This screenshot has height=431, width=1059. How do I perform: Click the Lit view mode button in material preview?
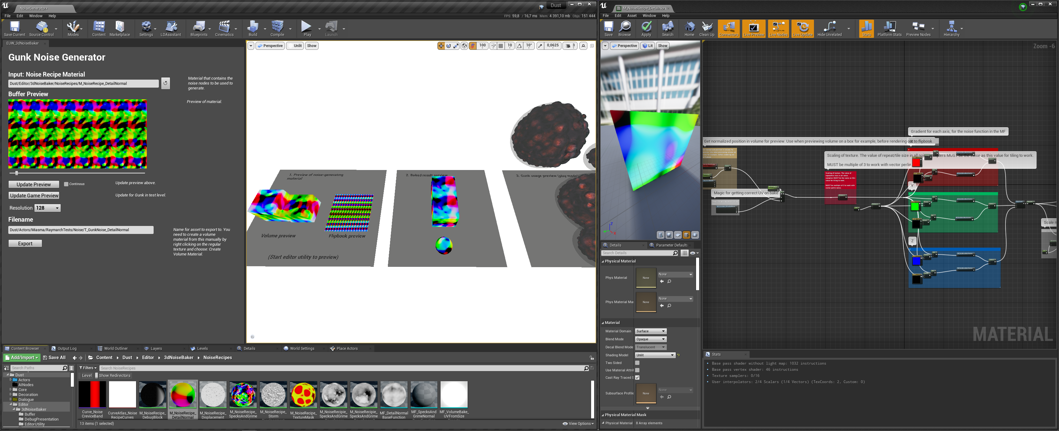[647, 46]
